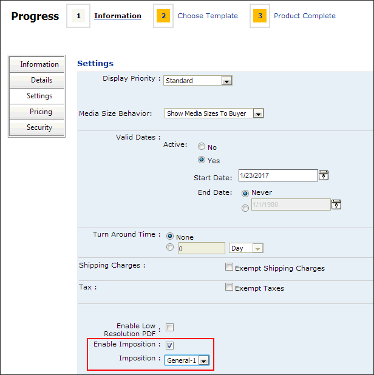The image size is (374, 375).
Task: Enable Exempt Shipping Charges checkbox
Action: [229, 267]
